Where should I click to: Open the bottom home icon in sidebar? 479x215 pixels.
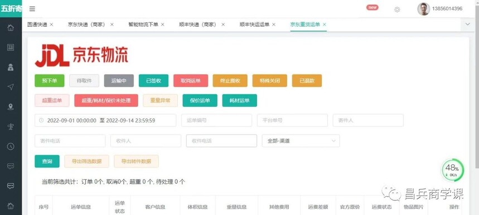pos(11,206)
